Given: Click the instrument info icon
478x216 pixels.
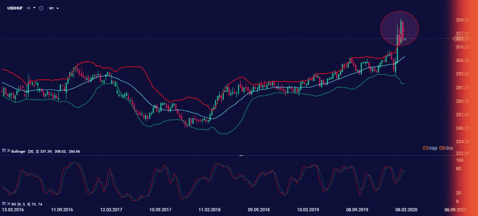Looking at the screenshot, I should click(x=41, y=8).
